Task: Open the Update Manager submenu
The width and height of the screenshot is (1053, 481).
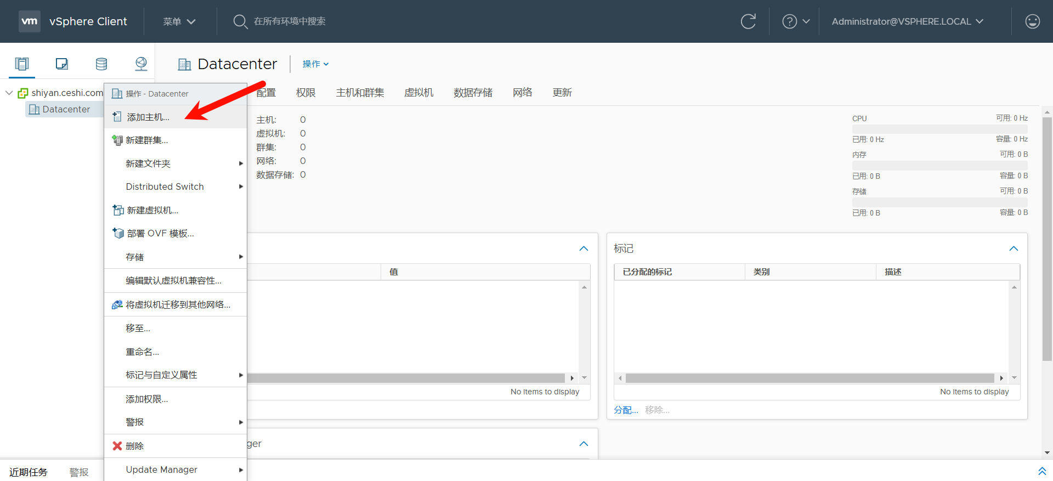Action: tap(175, 469)
